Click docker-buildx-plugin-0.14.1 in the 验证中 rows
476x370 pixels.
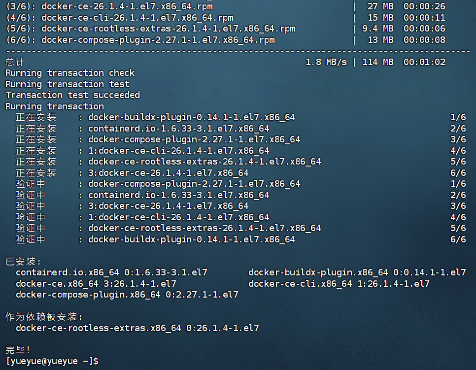click(x=192, y=239)
